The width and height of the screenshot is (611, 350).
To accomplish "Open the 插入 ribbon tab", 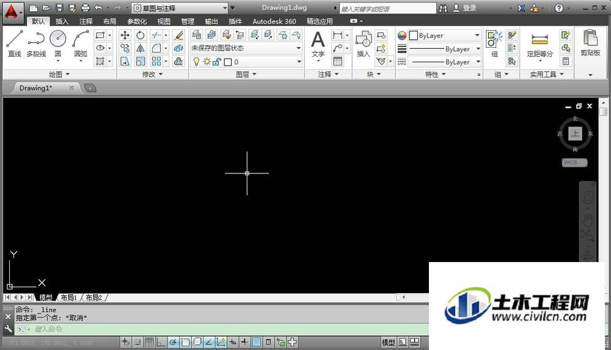I will click(x=62, y=21).
